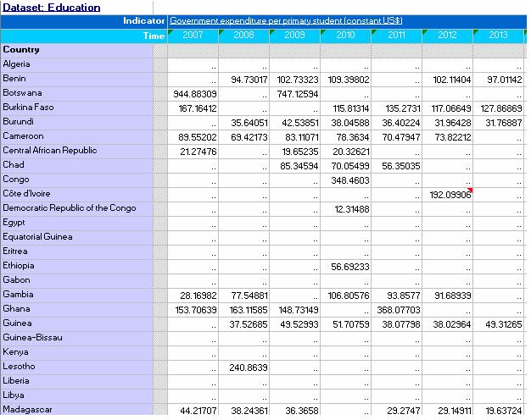This screenshot has height=420, width=531.
Task: Select the Gambia row label
Action: (x=18, y=294)
